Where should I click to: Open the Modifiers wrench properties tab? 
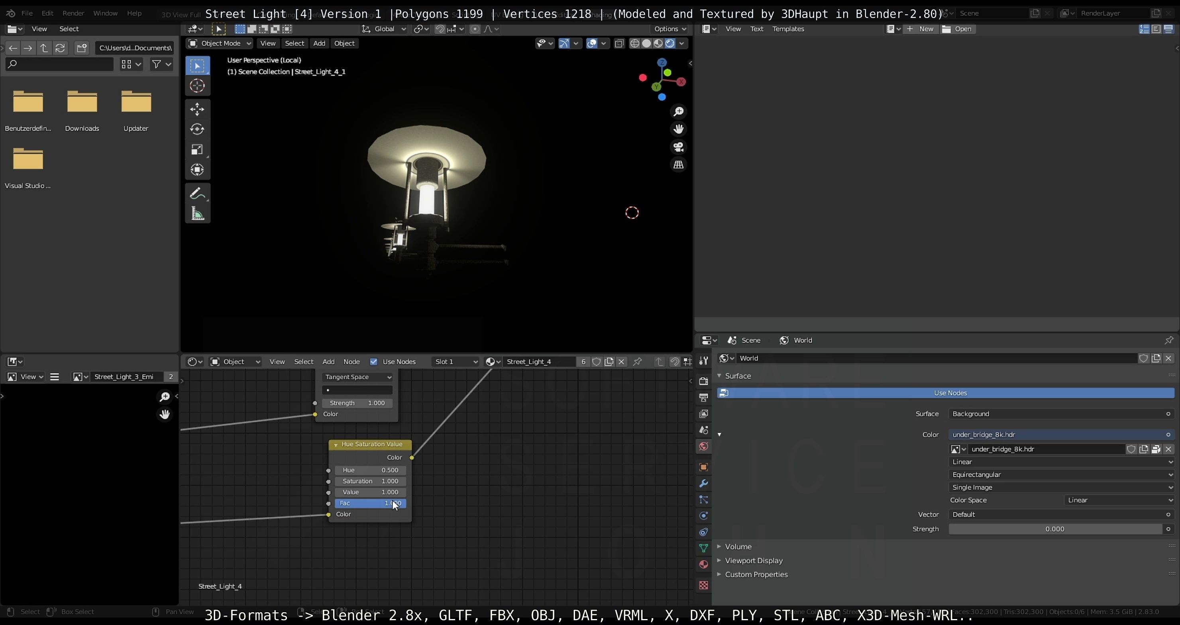704,484
